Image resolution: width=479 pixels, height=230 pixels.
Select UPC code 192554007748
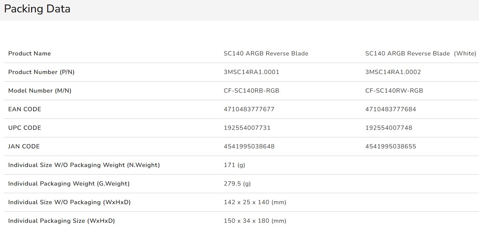[389, 128]
